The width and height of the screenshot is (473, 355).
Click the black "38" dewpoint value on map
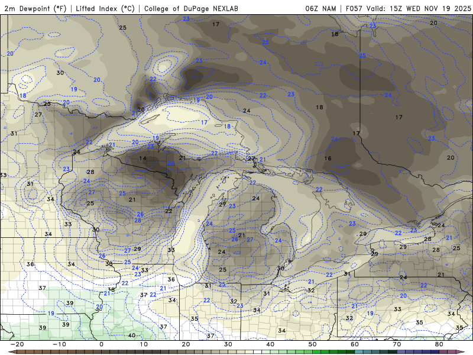(x=111, y=289)
